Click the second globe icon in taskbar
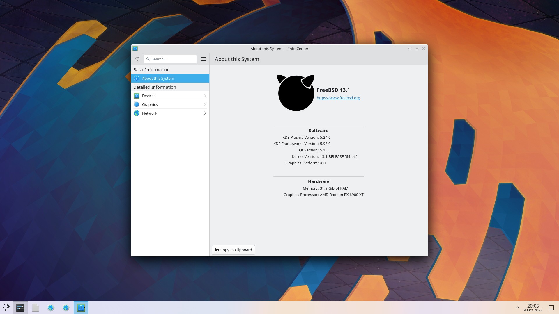This screenshot has height=314, width=559. coord(66,308)
